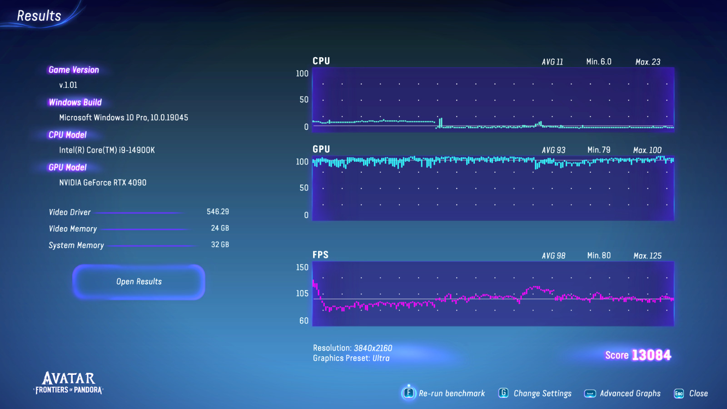Viewport: 727px width, 409px height.
Task: Select the CPU Model heading
Action: [x=67, y=135]
